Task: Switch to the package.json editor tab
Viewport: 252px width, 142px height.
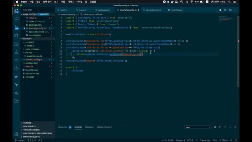Action: tap(104, 10)
